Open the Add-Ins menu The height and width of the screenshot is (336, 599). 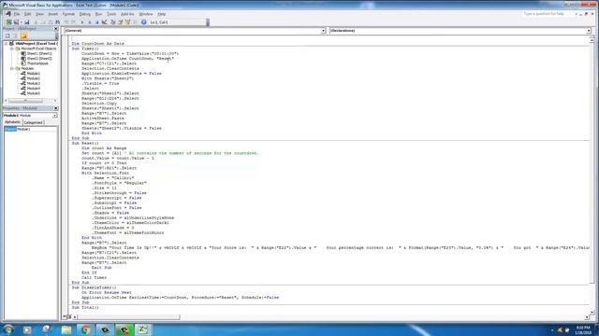(127, 14)
